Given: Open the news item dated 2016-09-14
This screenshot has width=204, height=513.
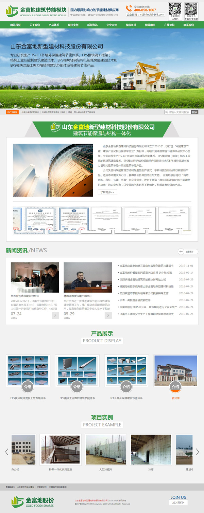Looking at the screenshot, I should pyautogui.click(x=156, y=273).
